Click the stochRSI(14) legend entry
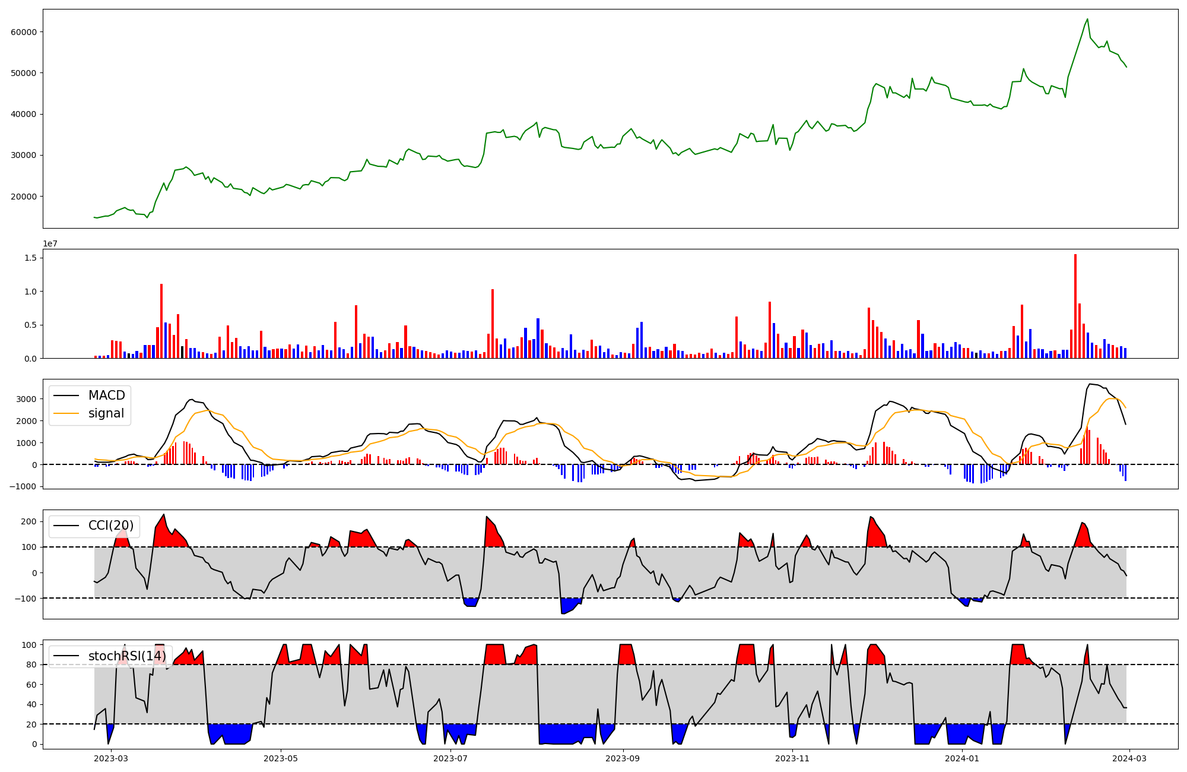 127,656
